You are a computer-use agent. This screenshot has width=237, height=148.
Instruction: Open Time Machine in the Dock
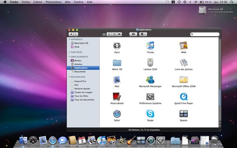151,140
